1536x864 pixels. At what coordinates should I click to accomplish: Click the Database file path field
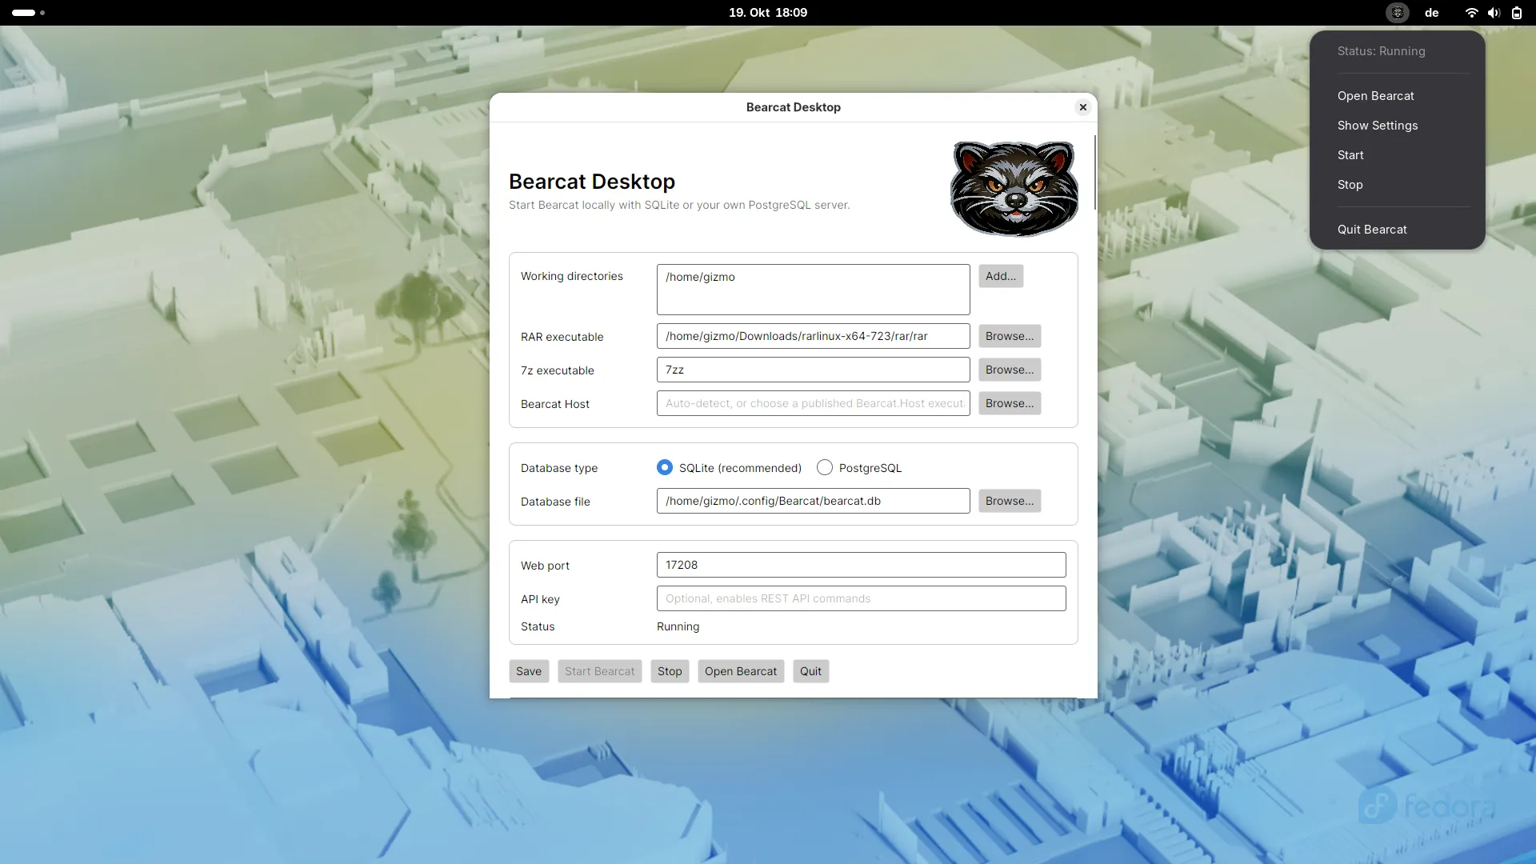813,501
